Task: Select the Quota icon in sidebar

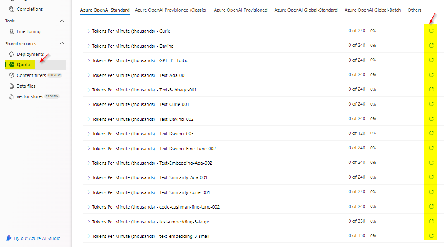Action: [x=12, y=65]
